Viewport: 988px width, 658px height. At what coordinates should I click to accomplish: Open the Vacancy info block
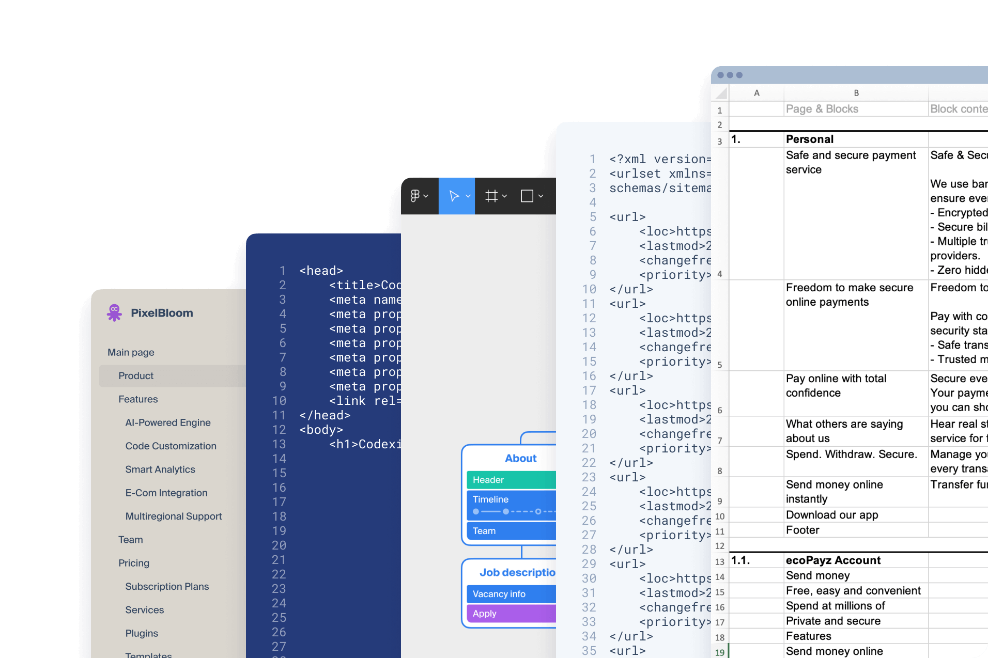coord(499,593)
